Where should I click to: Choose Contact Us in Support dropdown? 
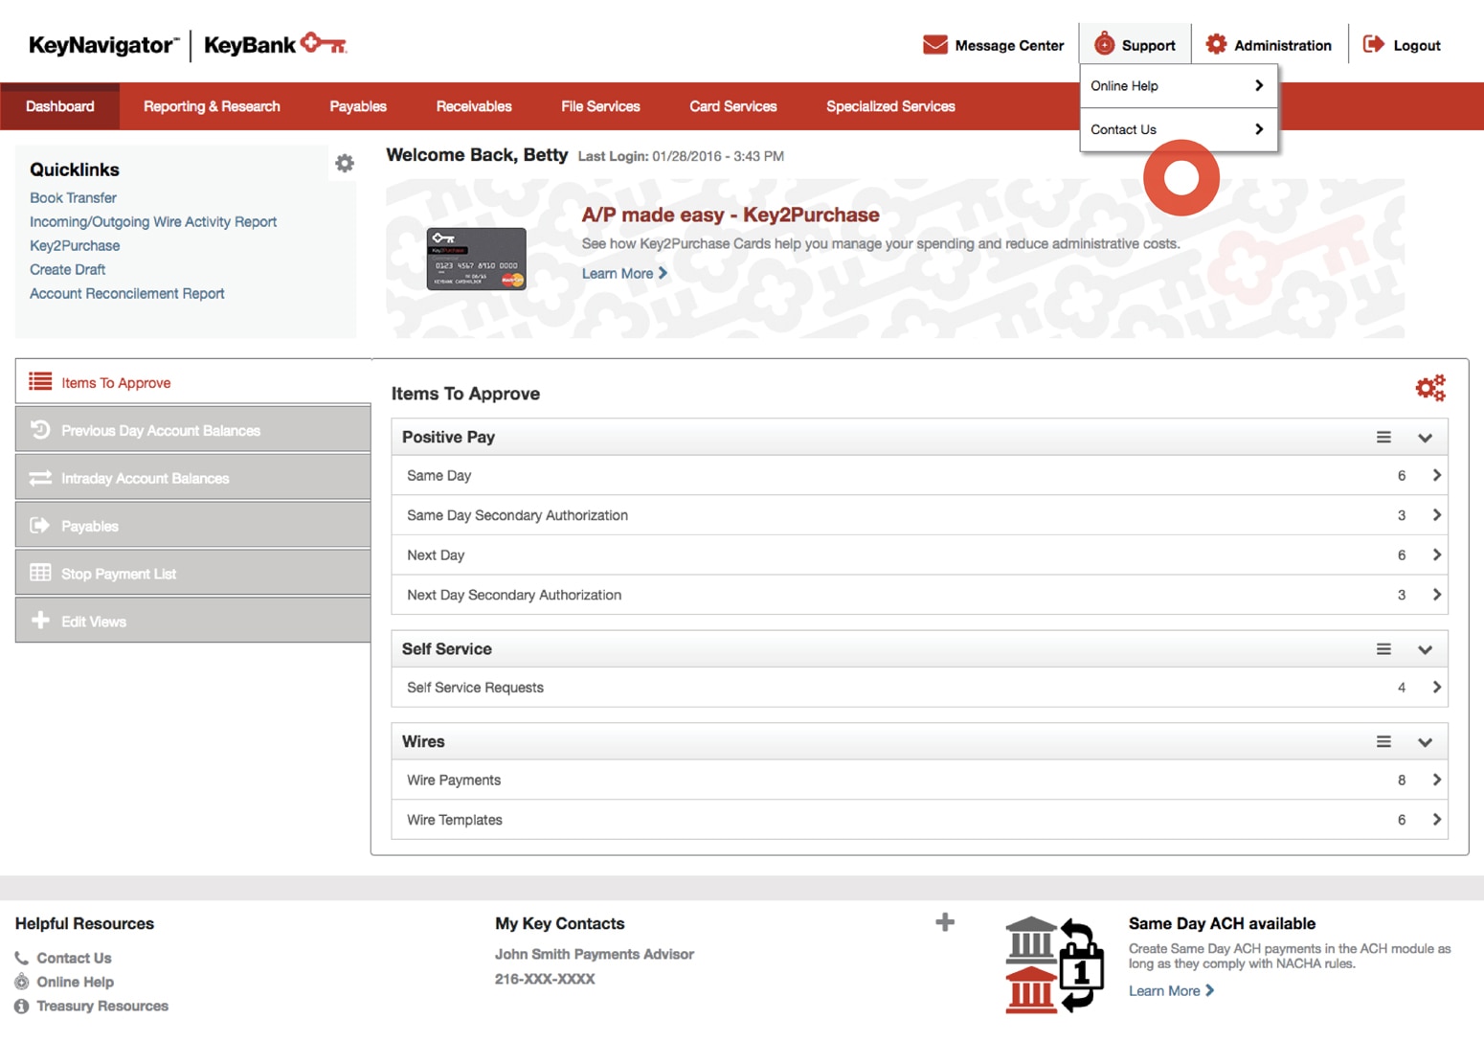(1179, 129)
